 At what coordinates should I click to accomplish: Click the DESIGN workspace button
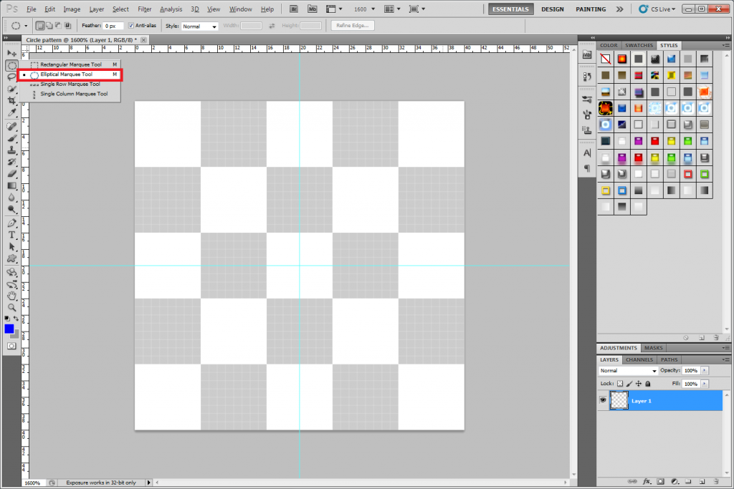(x=552, y=9)
